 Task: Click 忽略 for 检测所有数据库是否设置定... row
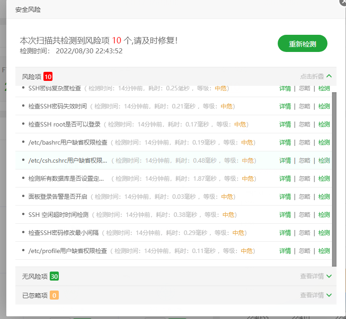pos(304,178)
